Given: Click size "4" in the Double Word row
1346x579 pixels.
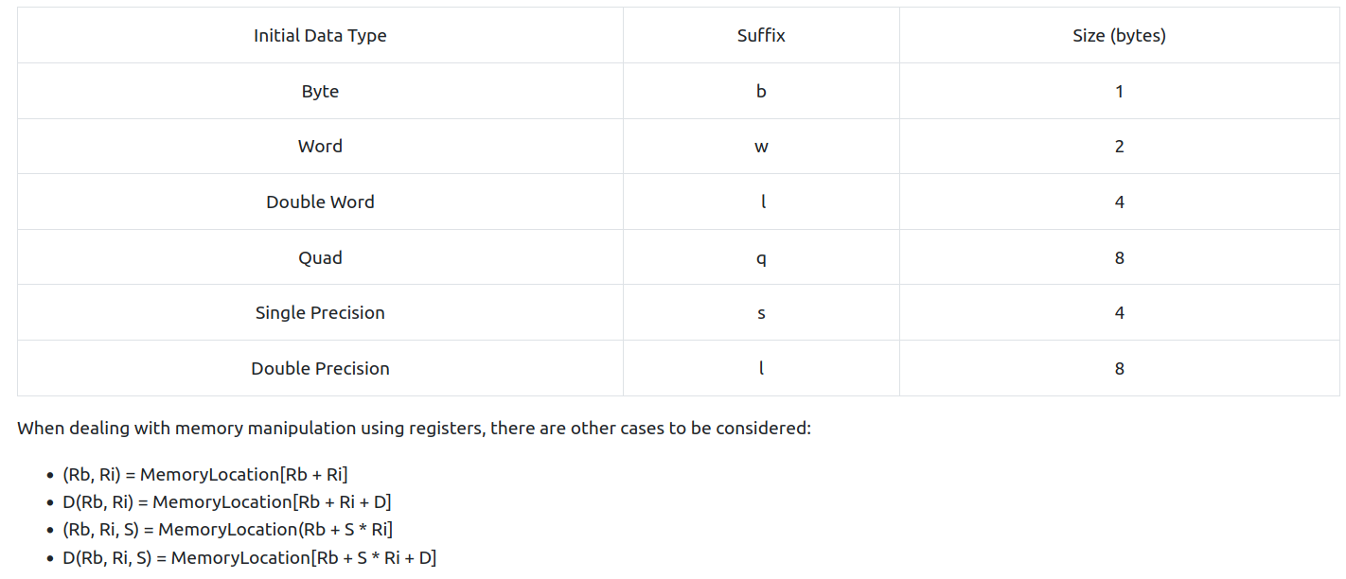Looking at the screenshot, I should coord(1119,202).
